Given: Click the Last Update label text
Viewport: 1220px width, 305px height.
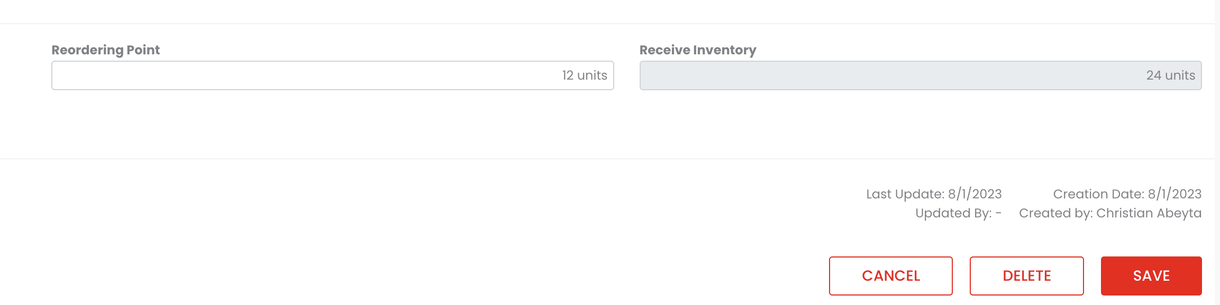Looking at the screenshot, I should [x=905, y=194].
